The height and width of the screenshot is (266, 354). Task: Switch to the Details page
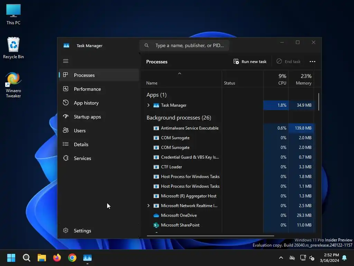(x=99, y=144)
